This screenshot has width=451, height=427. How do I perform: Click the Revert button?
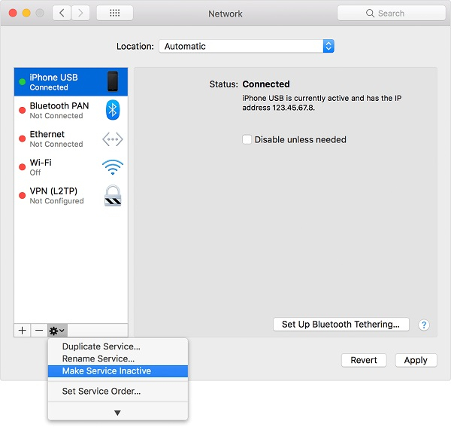click(364, 360)
